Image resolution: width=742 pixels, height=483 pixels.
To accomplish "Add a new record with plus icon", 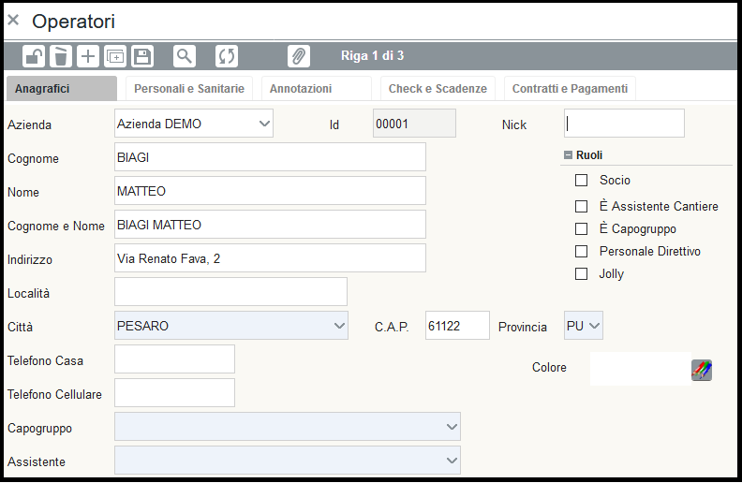I will (x=87, y=56).
